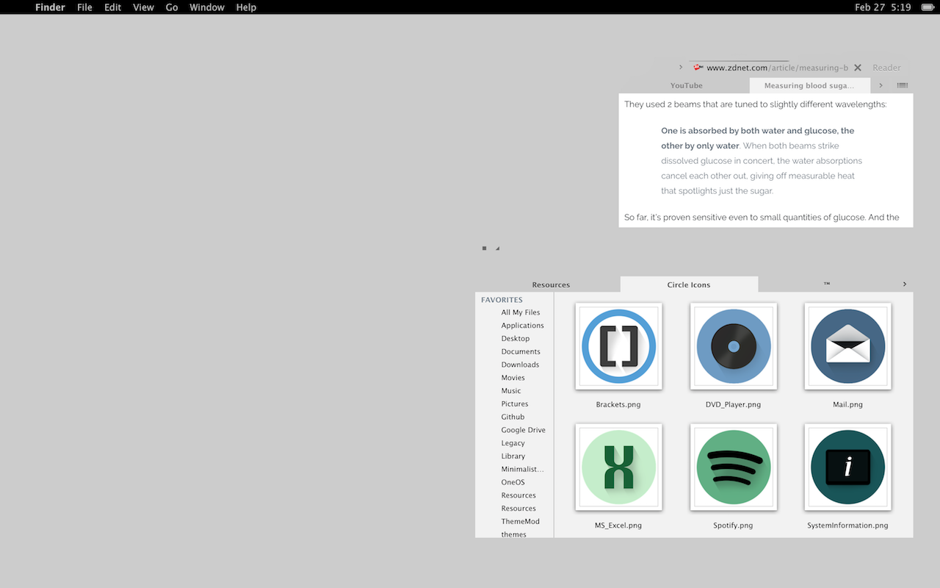The height and width of the screenshot is (588, 940).
Task: Click the SystemInformation.png file name
Action: pos(847,526)
